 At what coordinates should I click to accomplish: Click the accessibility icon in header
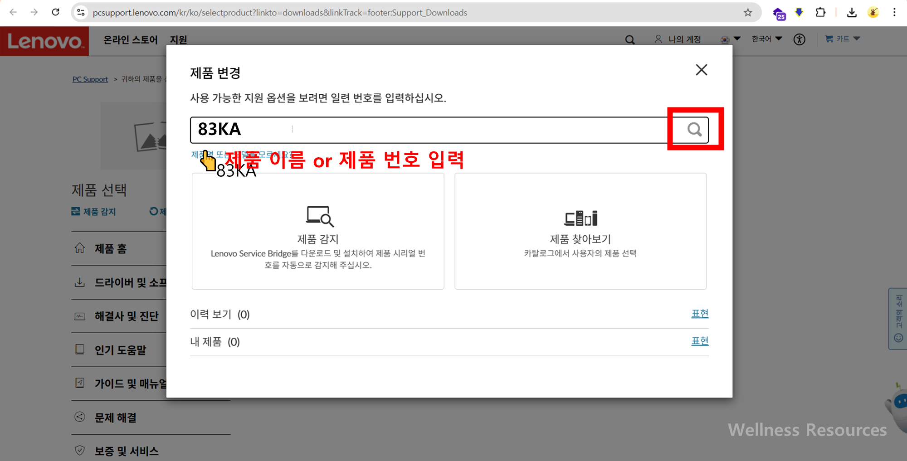click(800, 39)
